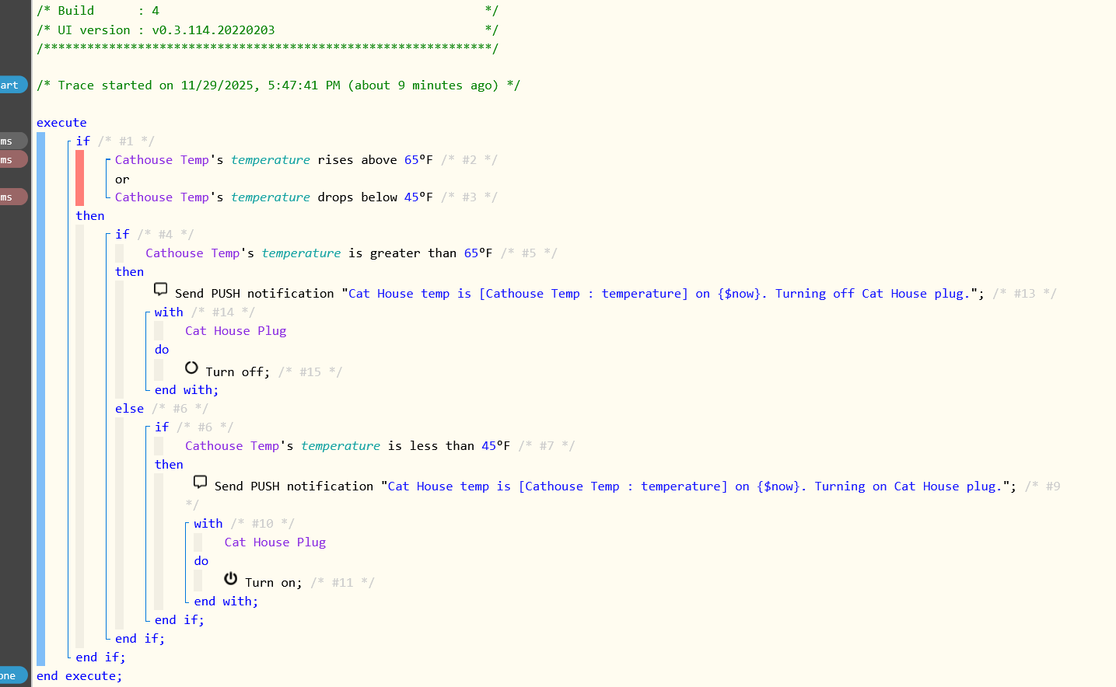The image size is (1116, 687).
Task: Click the blue trace done badge
Action: 12,675
